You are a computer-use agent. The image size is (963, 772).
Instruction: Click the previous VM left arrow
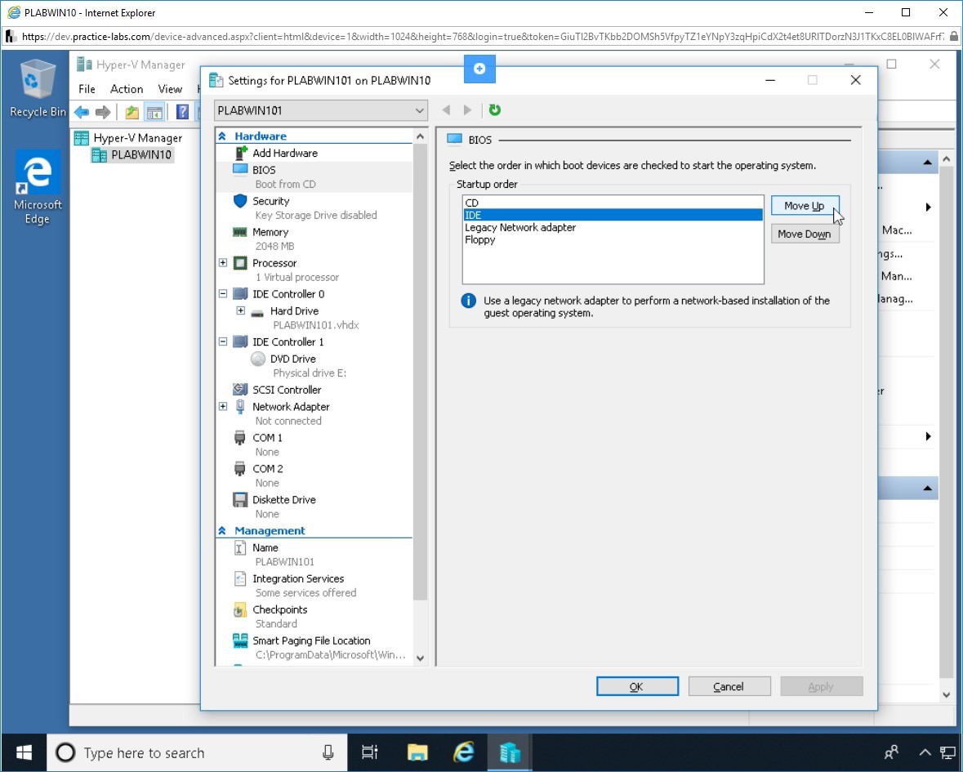coord(447,110)
